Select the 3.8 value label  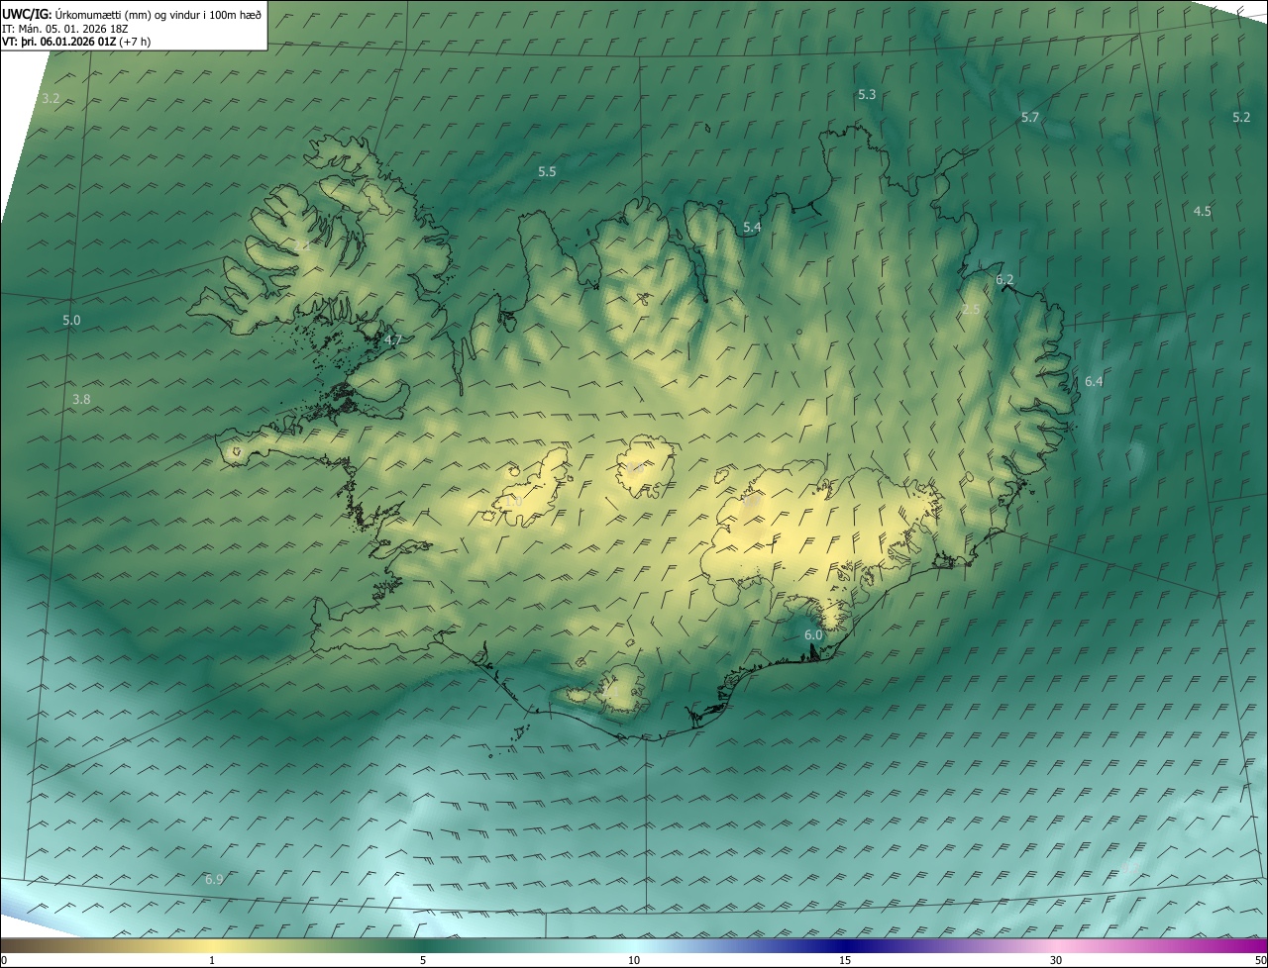(x=81, y=400)
